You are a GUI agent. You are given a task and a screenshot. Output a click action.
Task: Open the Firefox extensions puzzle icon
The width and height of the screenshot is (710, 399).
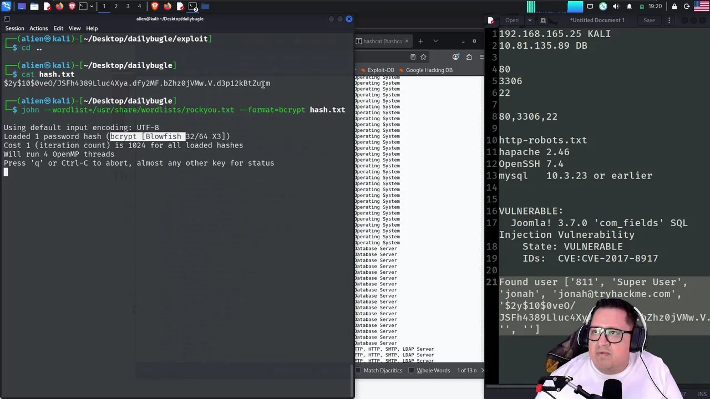(x=469, y=57)
